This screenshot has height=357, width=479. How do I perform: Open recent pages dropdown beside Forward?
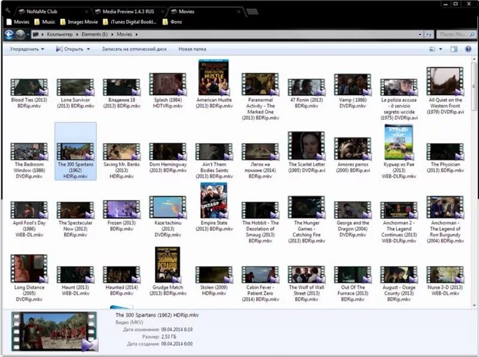[x=28, y=35]
